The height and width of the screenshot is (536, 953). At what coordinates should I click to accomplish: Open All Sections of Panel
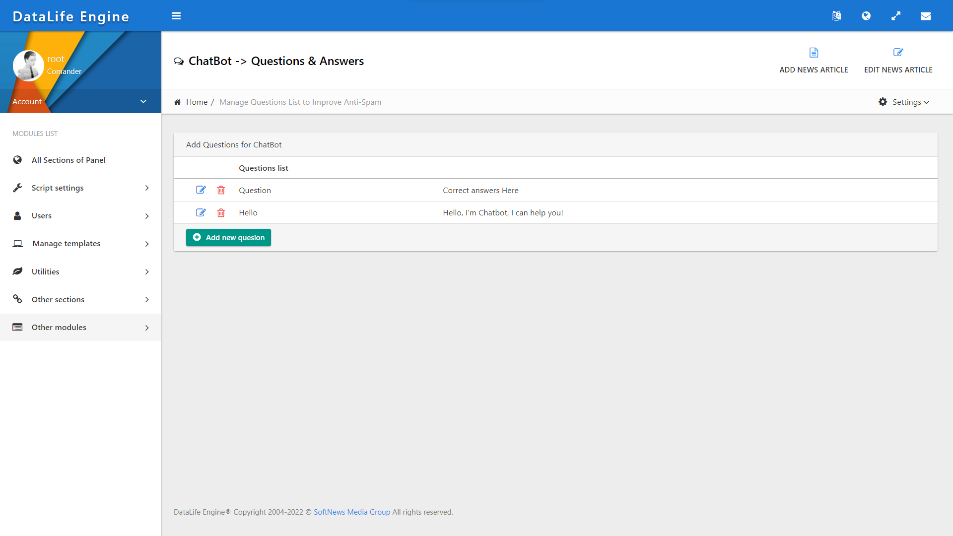coord(68,160)
